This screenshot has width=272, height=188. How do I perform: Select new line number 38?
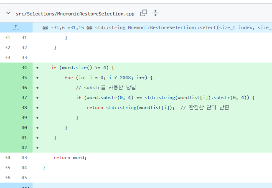click(x=24, y=108)
